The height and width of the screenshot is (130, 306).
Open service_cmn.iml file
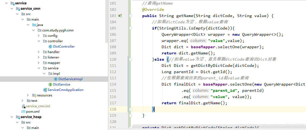click(38, 106)
